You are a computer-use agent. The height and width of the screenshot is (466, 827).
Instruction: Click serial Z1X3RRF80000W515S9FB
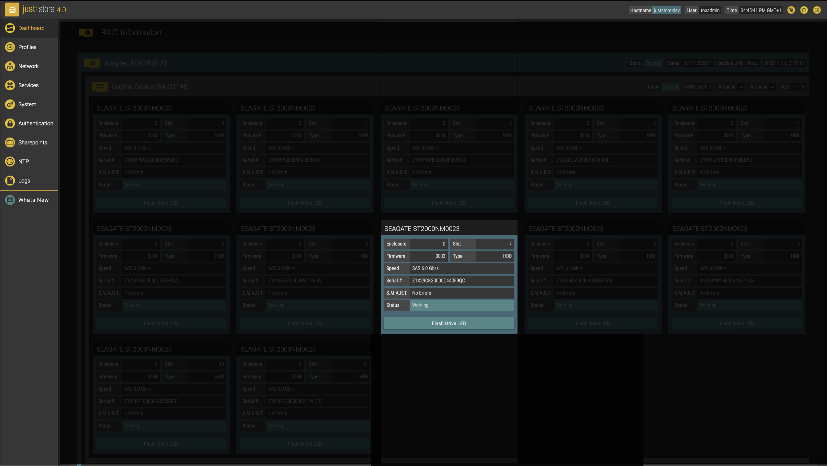[151, 401]
